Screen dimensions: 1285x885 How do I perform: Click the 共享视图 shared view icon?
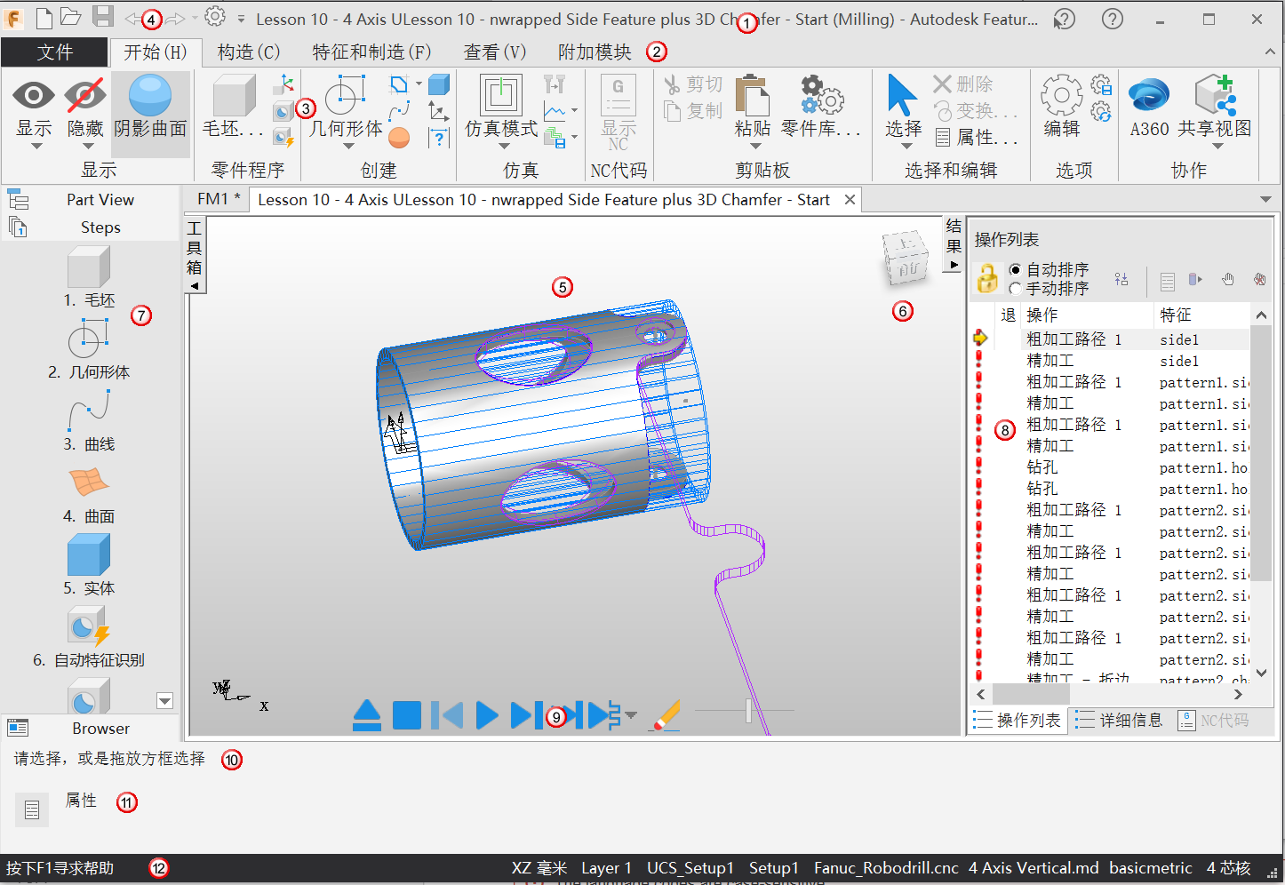pyautogui.click(x=1216, y=95)
